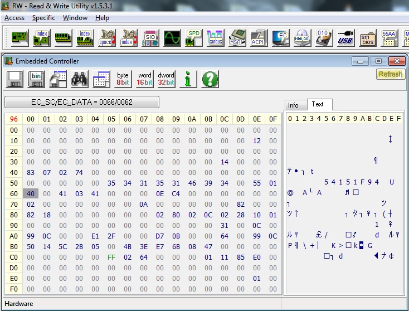Open the Window menu
This screenshot has height=311, width=409.
click(x=75, y=18)
